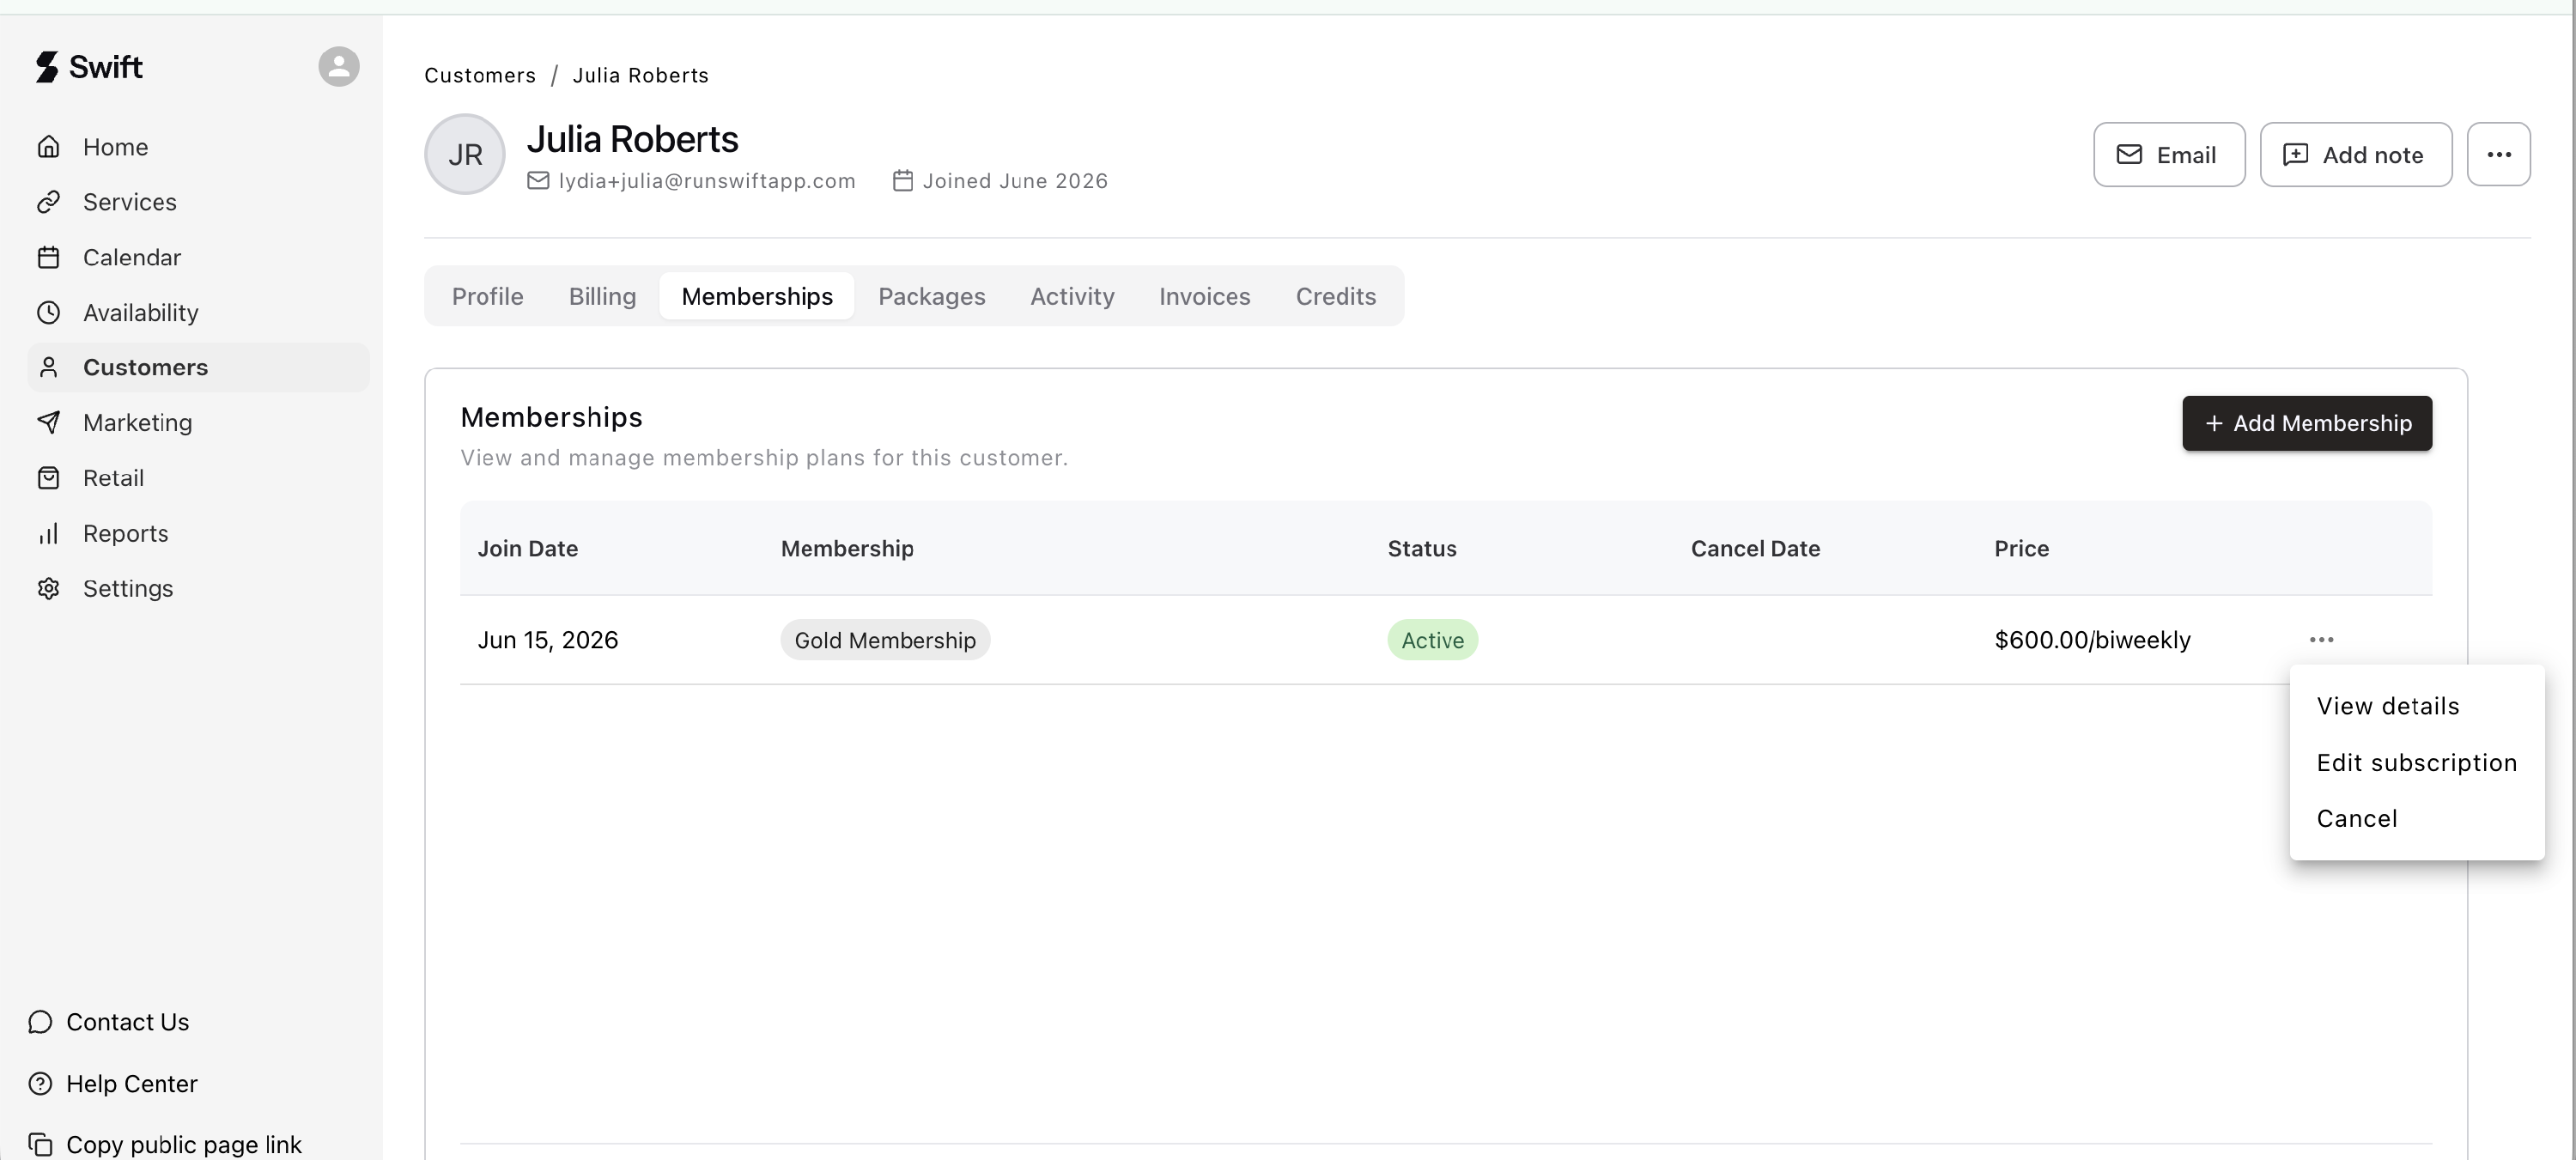
Task: Click the Price column header
Action: click(2021, 548)
